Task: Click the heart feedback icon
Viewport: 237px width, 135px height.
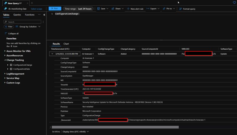Action: click(x=234, y=3)
